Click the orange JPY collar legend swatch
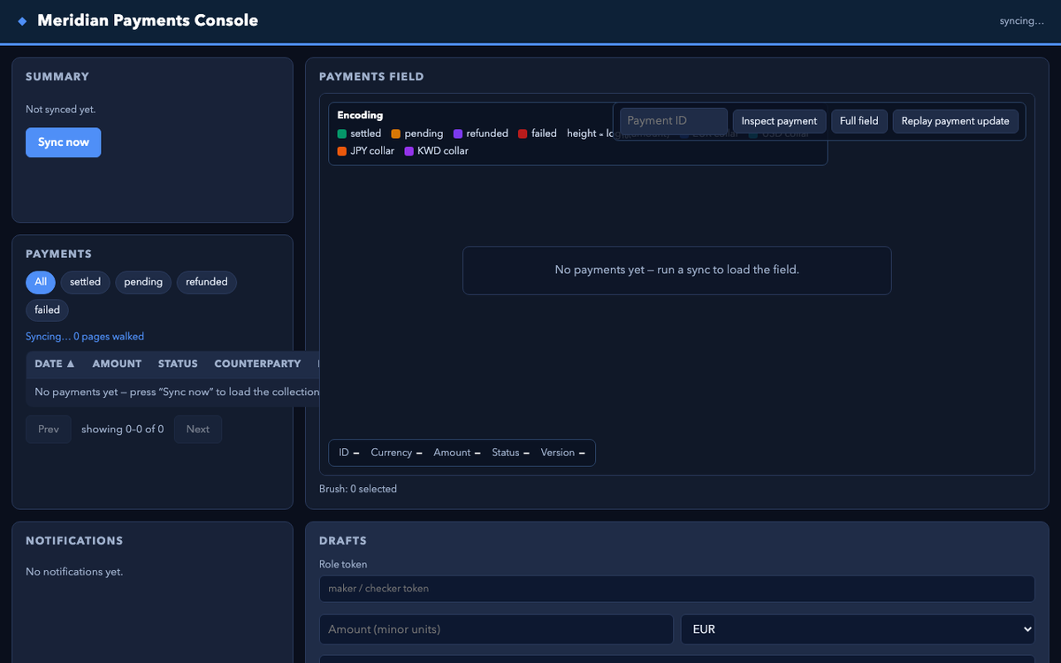This screenshot has height=663, width=1061. click(342, 151)
